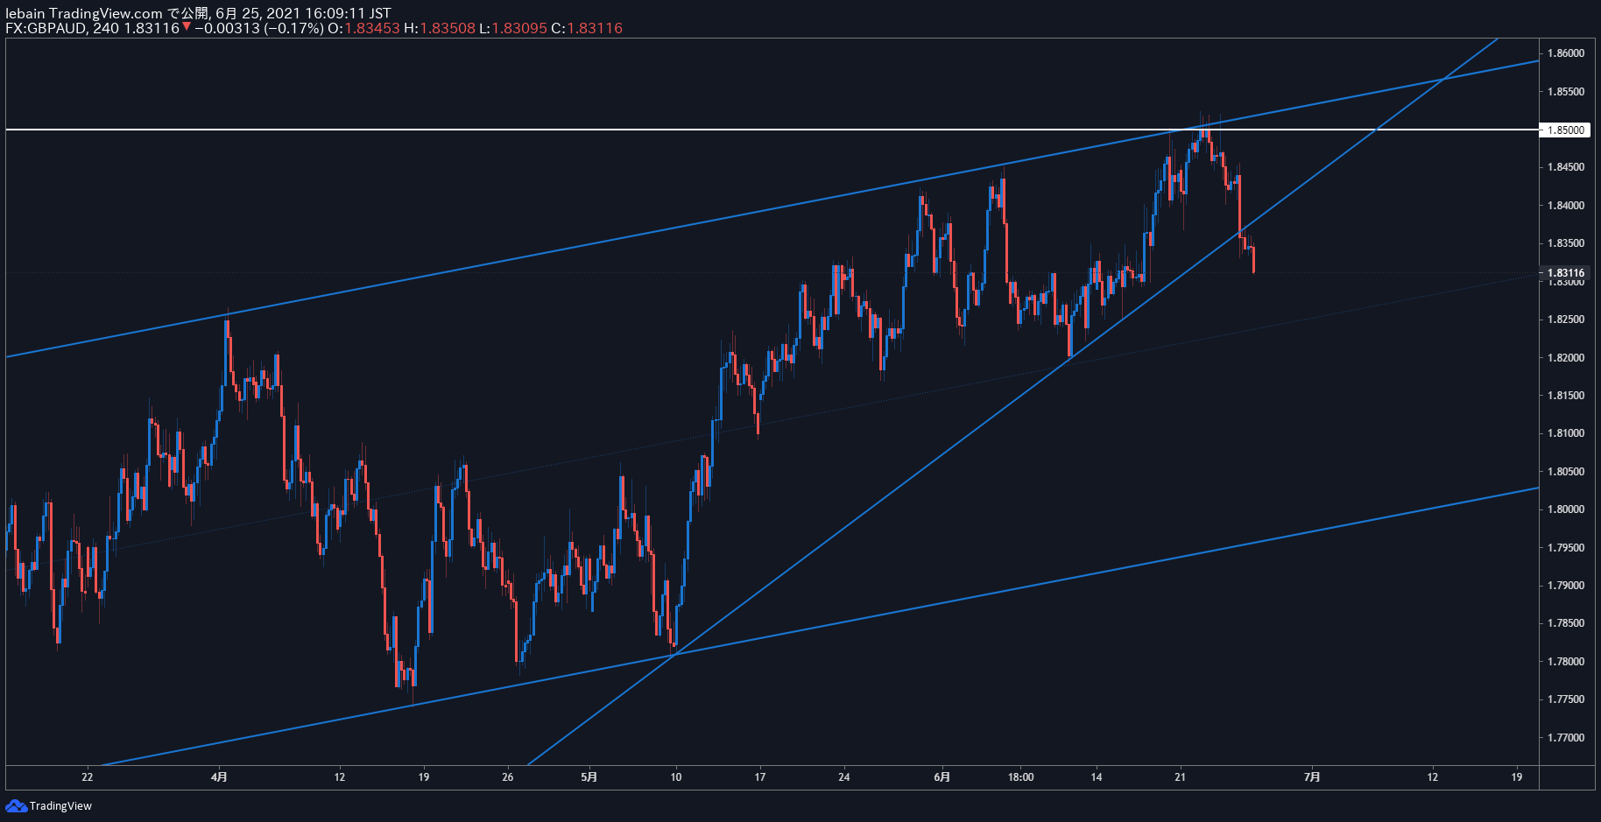Click the open value O:1.83453
The image size is (1601, 822).
[363, 28]
